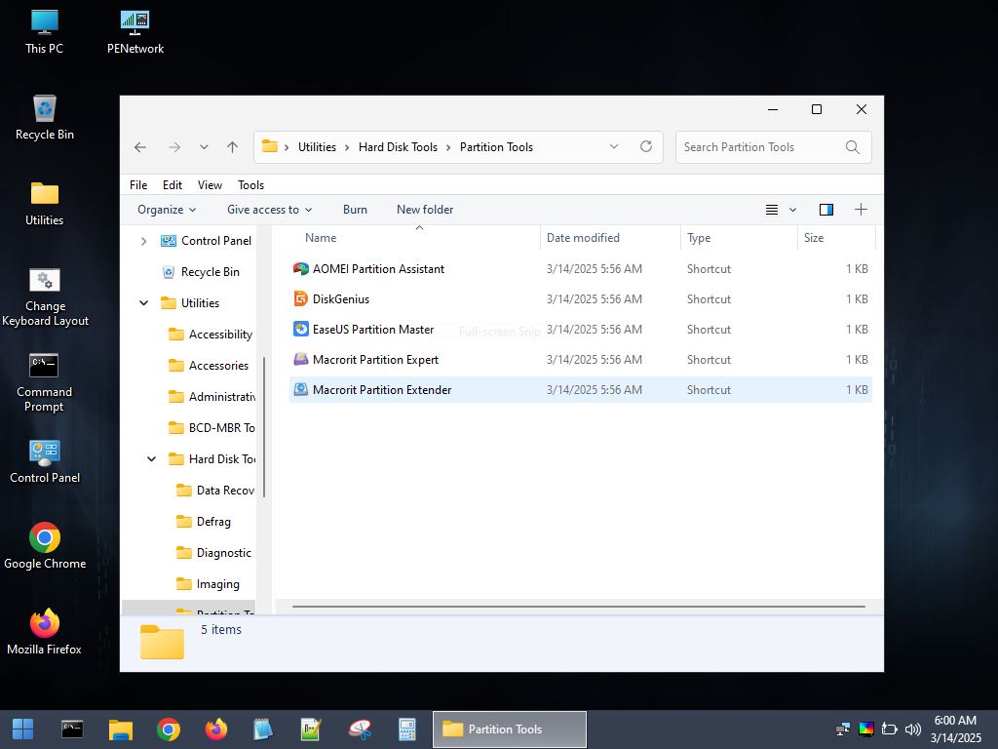
Task: Open the Utilities folder on desktop
Action: click(x=45, y=204)
